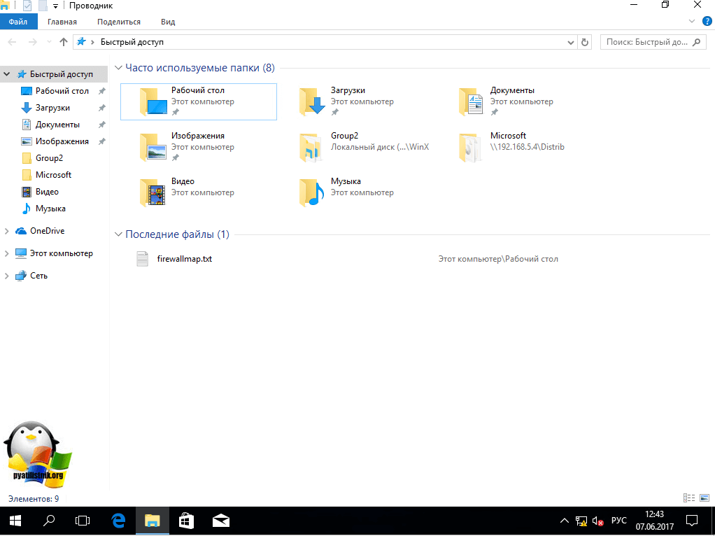Open the Quick Access Toolbar customize dropdown

56,6
